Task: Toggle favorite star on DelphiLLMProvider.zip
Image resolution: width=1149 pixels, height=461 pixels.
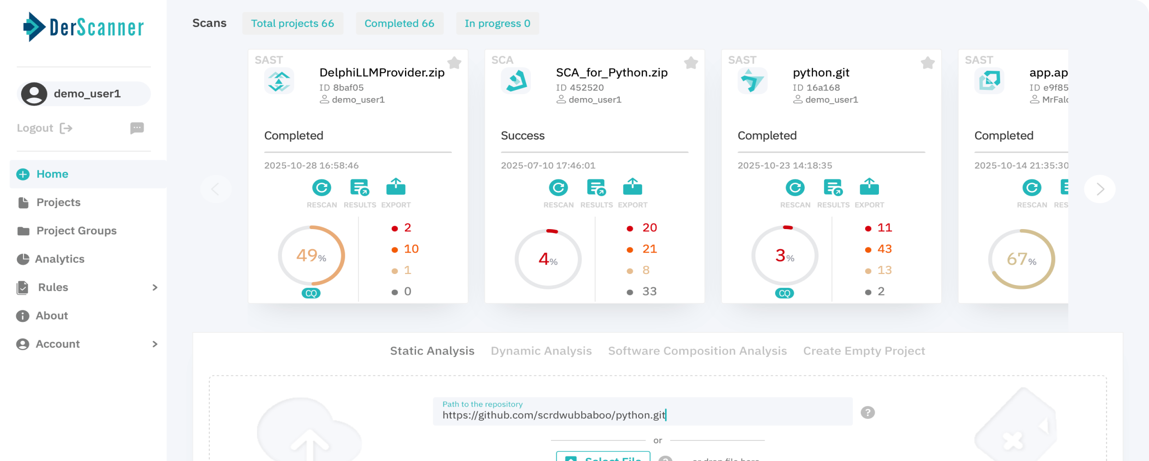Action: tap(454, 63)
